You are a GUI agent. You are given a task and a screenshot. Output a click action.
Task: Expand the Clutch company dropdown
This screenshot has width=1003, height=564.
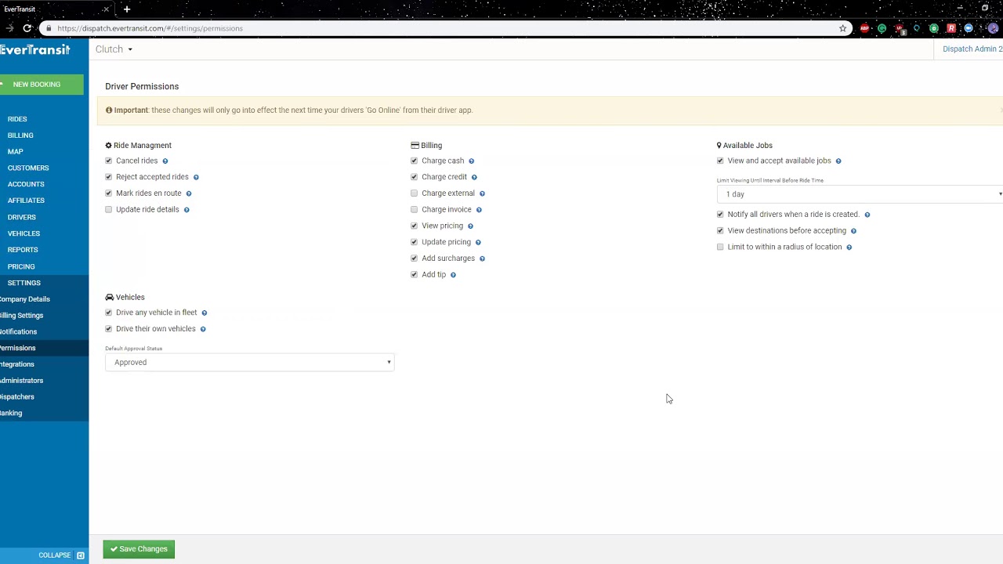click(x=114, y=49)
